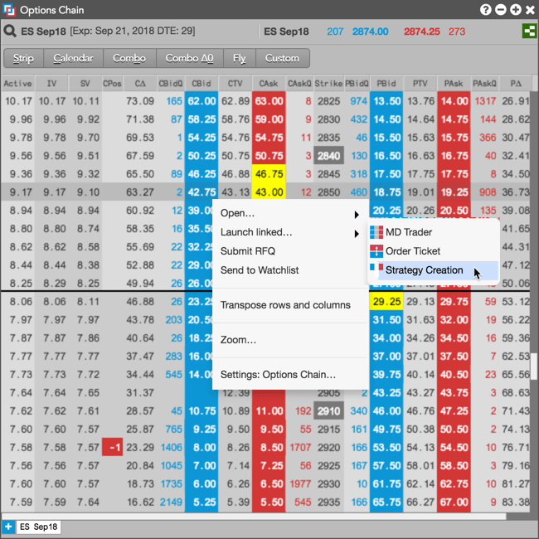Click the Combo strategy button
The image size is (539, 539).
point(129,58)
